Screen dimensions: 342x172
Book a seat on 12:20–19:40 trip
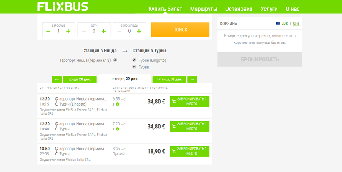[x=189, y=126]
